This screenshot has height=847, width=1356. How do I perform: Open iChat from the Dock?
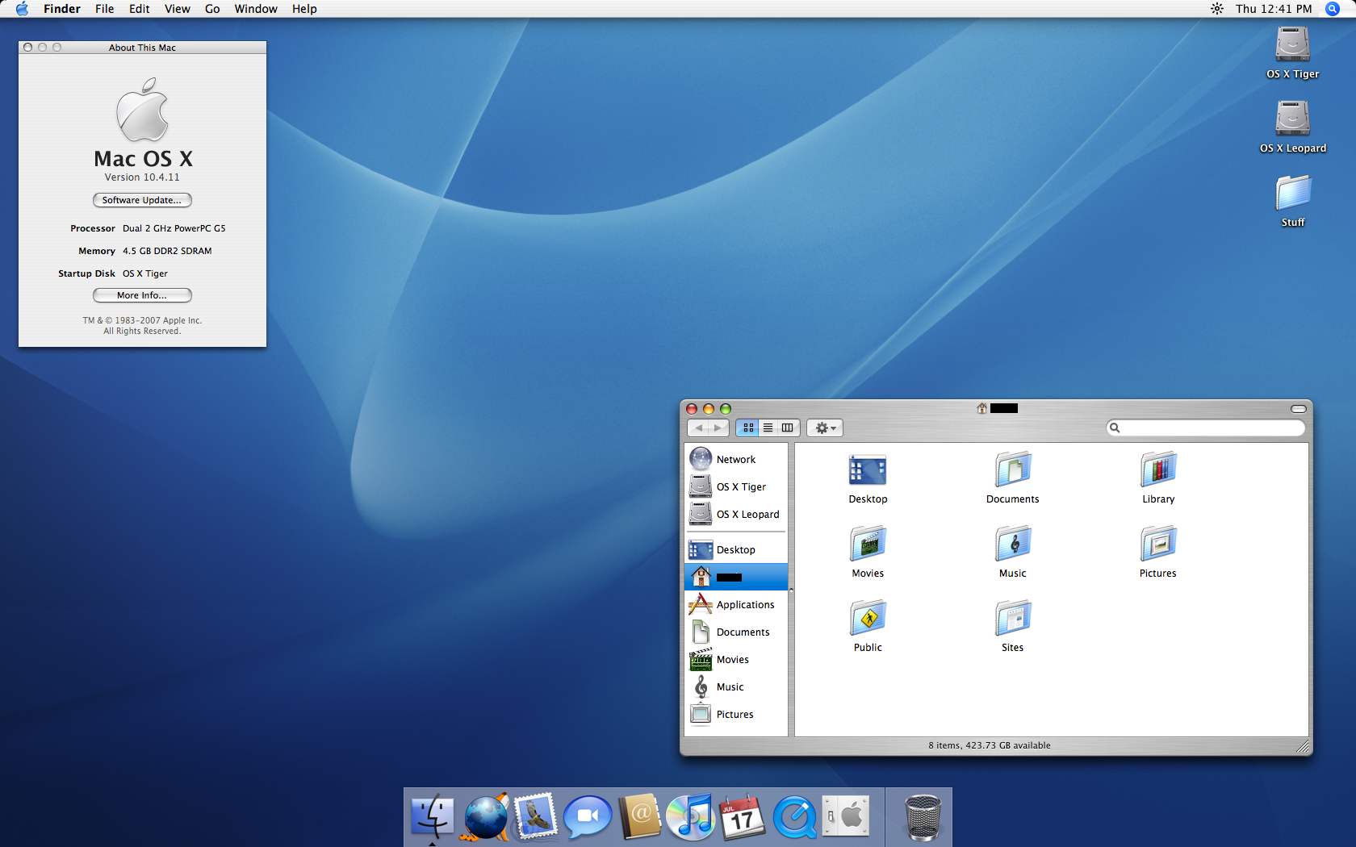tap(588, 817)
